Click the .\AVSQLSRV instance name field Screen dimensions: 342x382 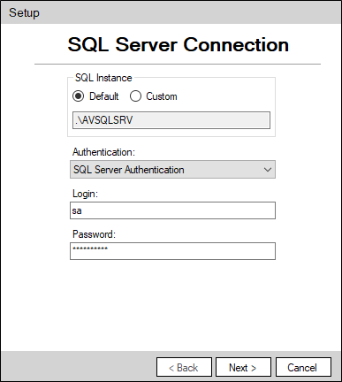171,120
